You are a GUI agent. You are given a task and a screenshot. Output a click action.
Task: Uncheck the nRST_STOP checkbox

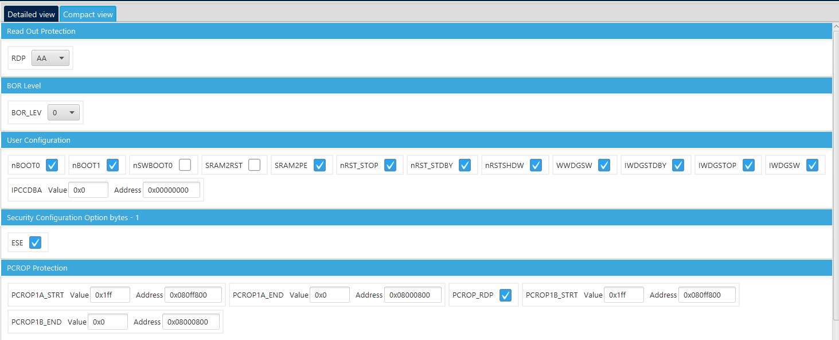point(390,165)
